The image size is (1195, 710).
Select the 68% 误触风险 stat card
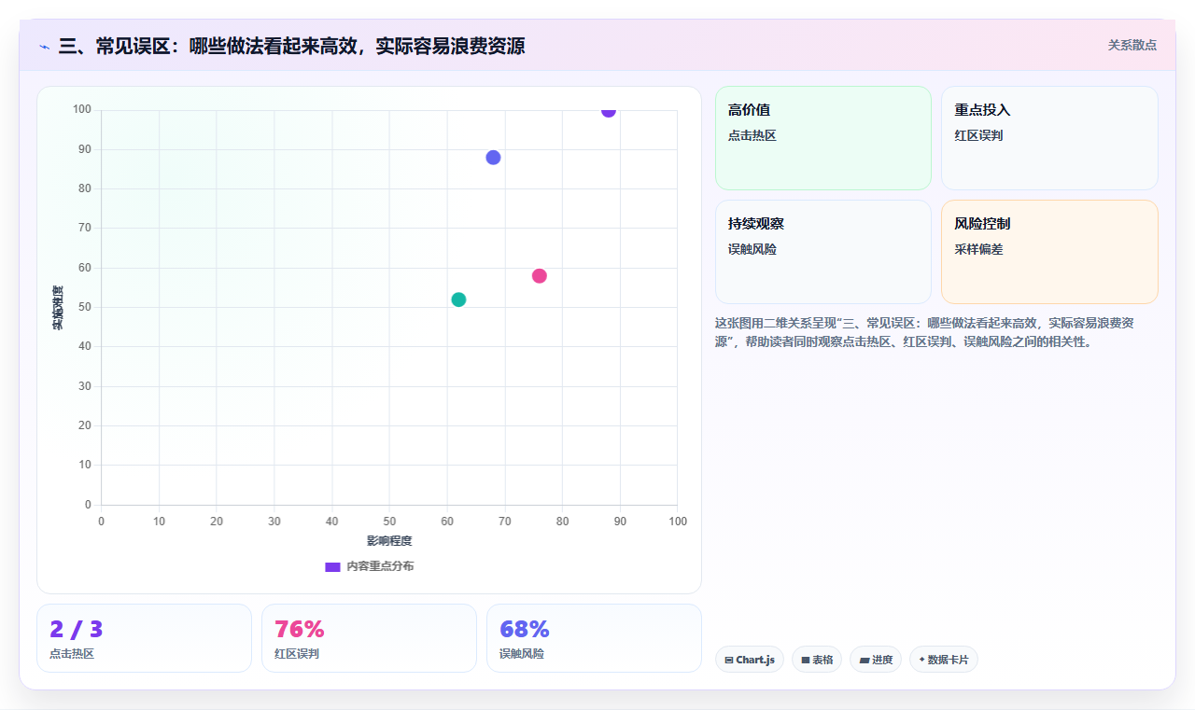point(594,638)
